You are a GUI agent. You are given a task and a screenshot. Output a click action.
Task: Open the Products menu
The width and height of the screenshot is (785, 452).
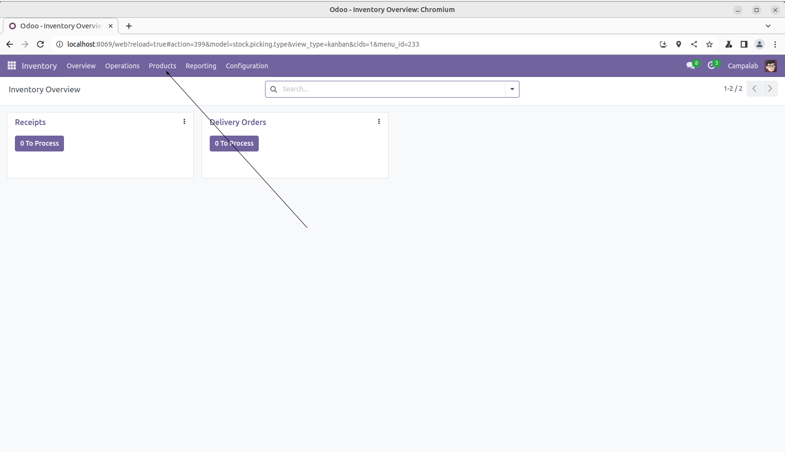163,66
